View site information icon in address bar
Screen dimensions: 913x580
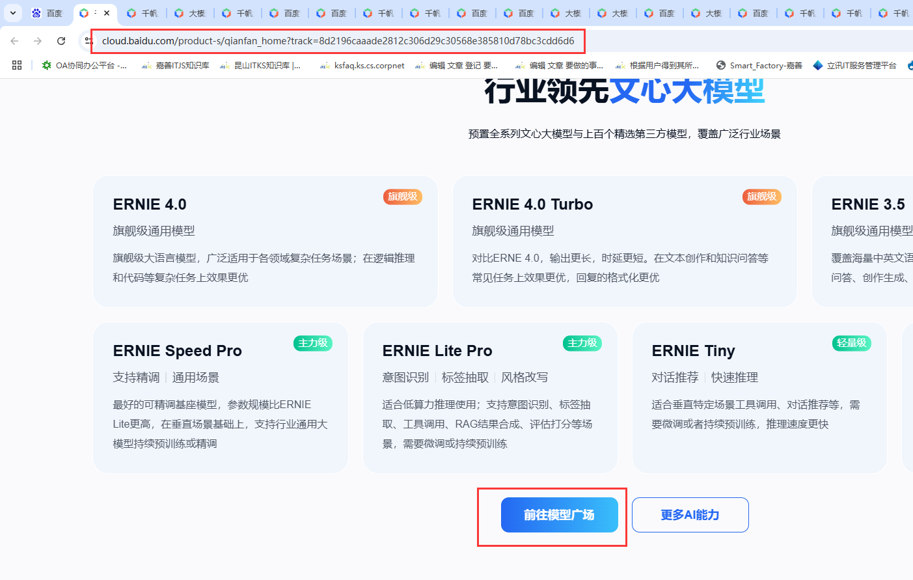(89, 41)
